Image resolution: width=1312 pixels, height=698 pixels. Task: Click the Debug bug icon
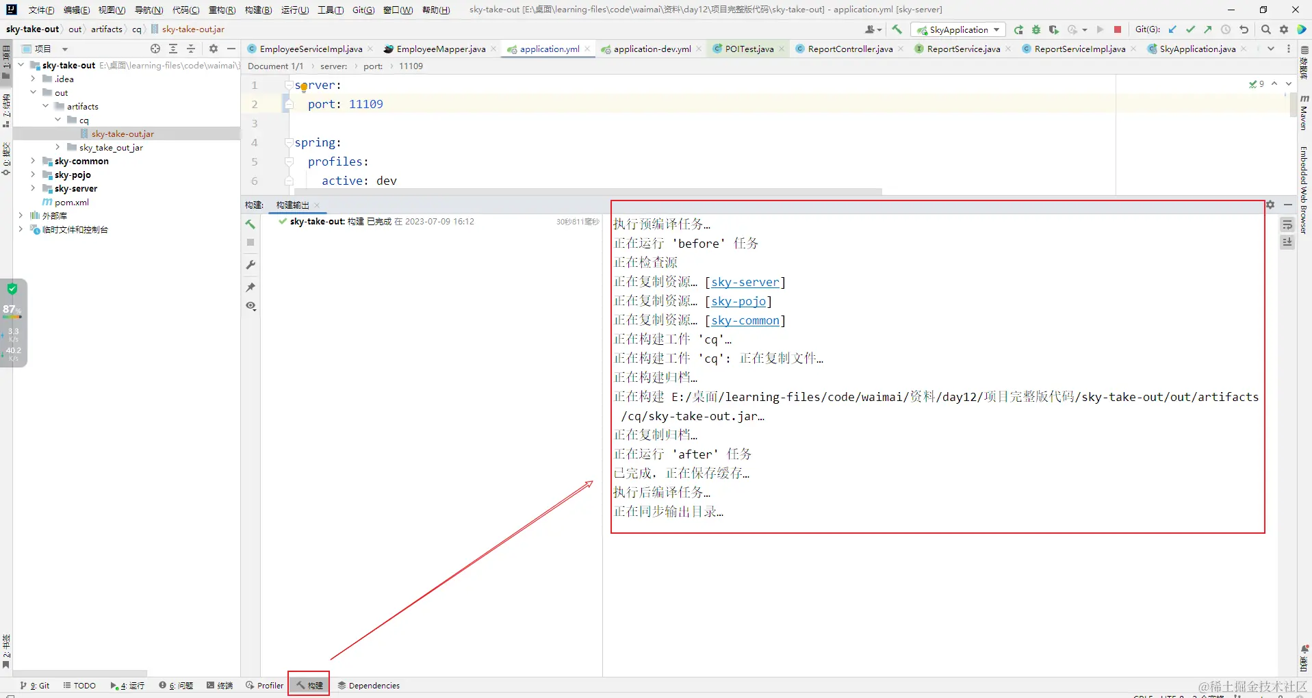[x=1036, y=29]
